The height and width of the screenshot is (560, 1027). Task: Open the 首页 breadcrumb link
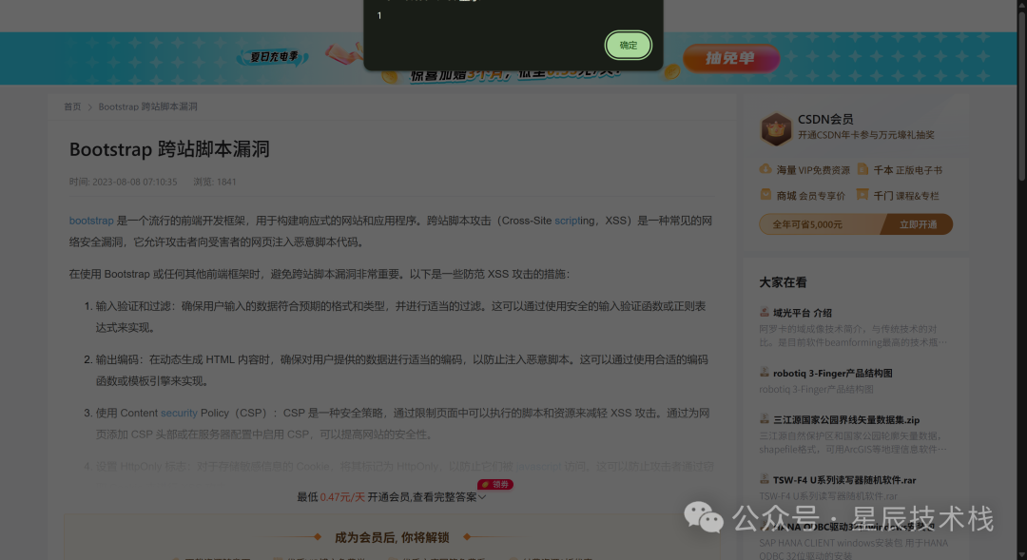(x=72, y=107)
